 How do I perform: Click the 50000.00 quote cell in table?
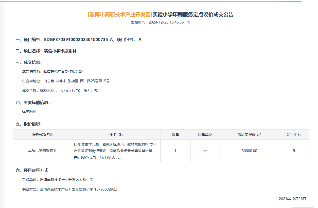tap(249, 151)
